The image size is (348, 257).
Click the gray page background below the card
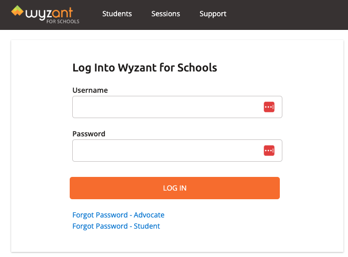[x=173, y=254]
